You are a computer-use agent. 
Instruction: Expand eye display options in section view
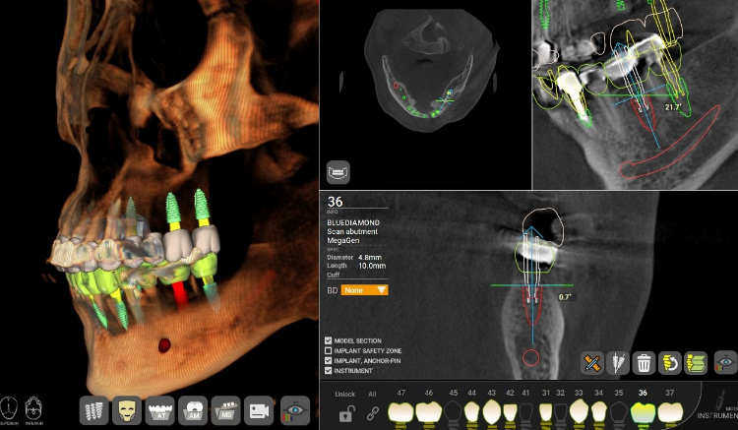tap(725, 363)
